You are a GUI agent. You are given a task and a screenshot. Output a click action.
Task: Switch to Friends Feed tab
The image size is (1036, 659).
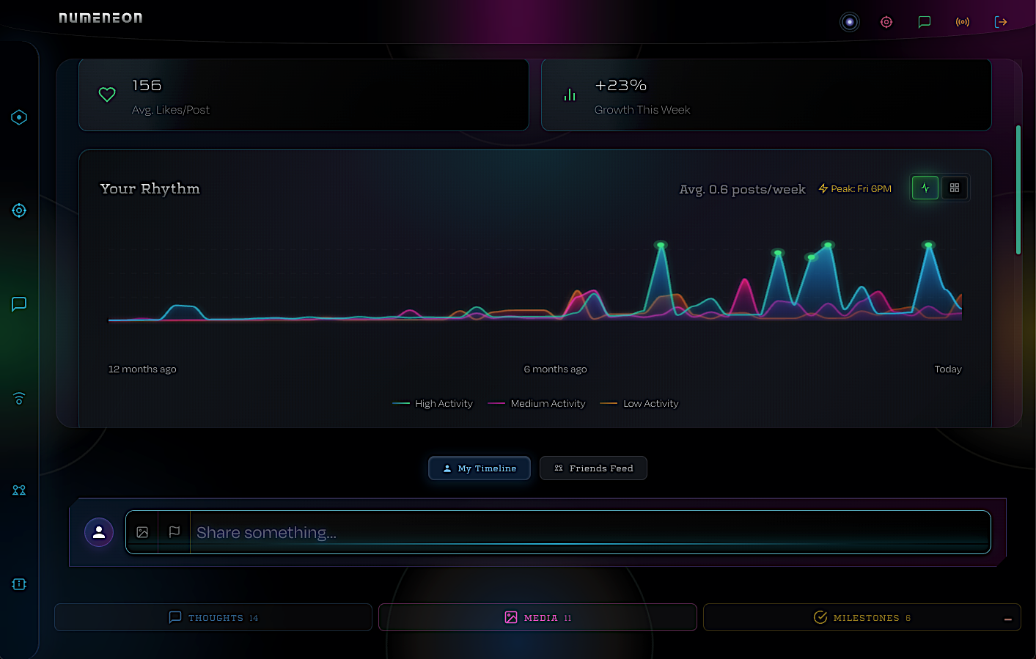pyautogui.click(x=593, y=468)
